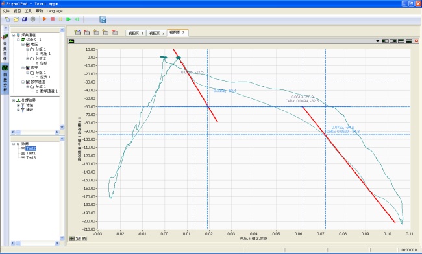This screenshot has width=422, height=254.
Task: Collapse the 电压 tree node
Action: (23, 44)
